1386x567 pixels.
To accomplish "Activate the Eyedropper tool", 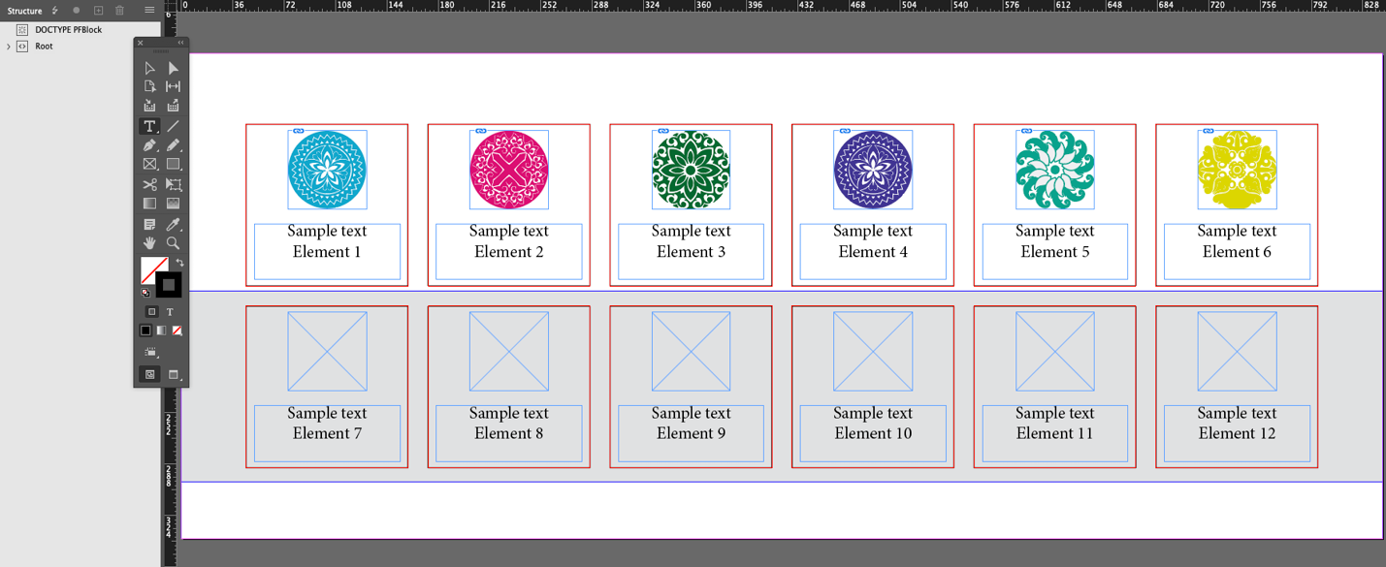I will tap(173, 224).
